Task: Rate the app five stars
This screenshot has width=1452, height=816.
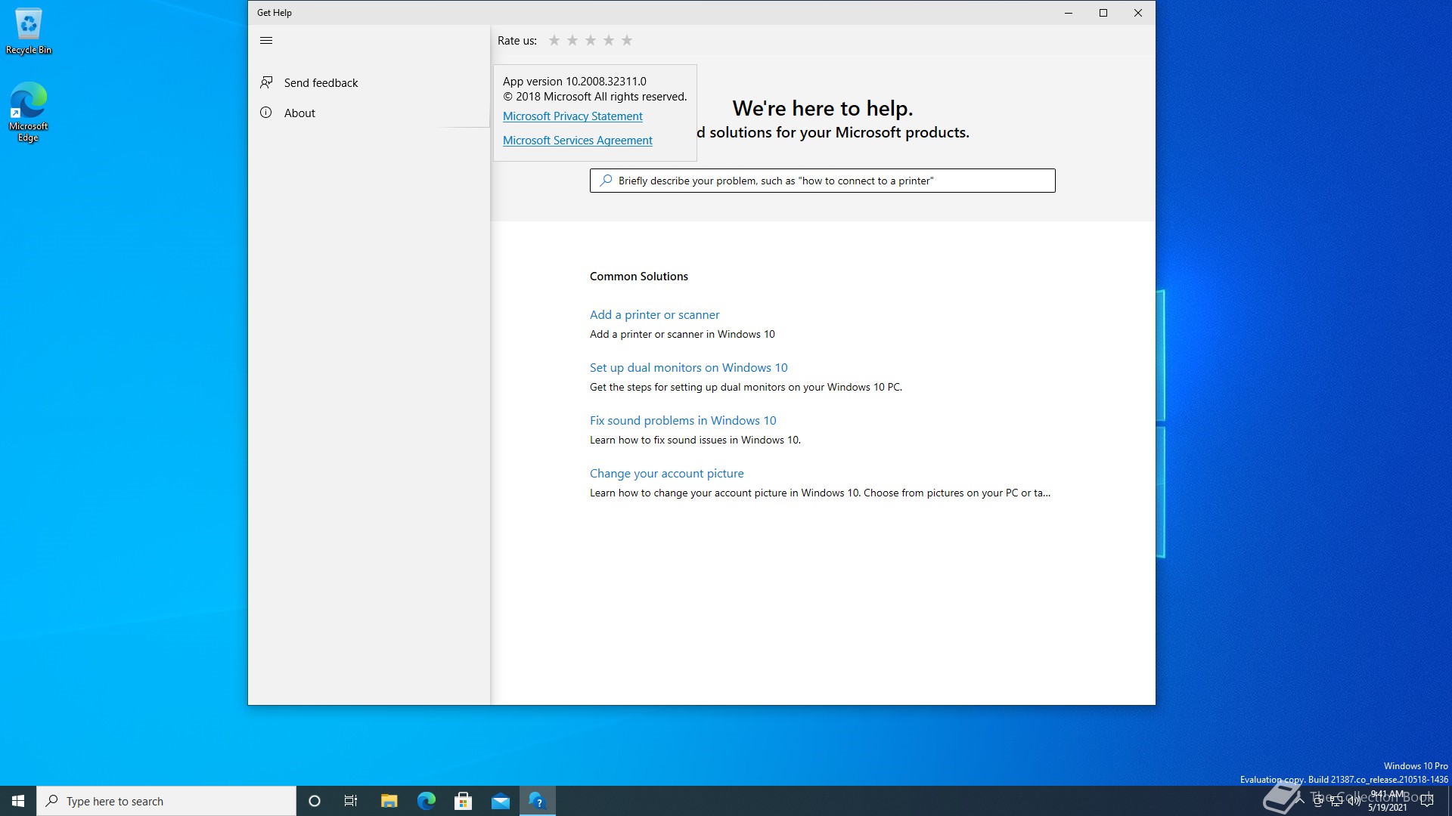Action: click(627, 40)
